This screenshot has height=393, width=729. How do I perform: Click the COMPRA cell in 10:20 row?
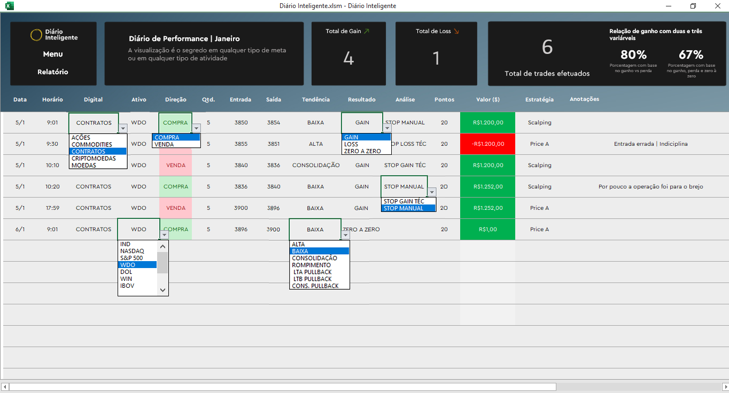click(175, 187)
